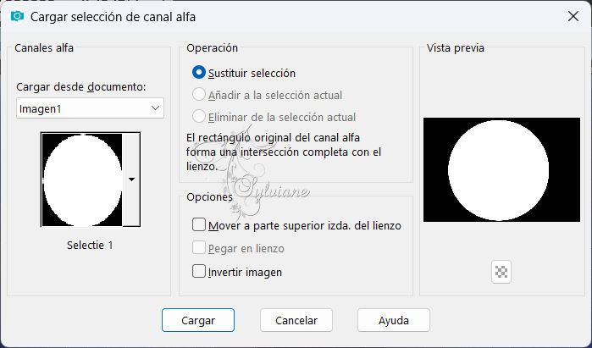
Task: Click the Vista previa white circle preview image
Action: tap(501, 170)
